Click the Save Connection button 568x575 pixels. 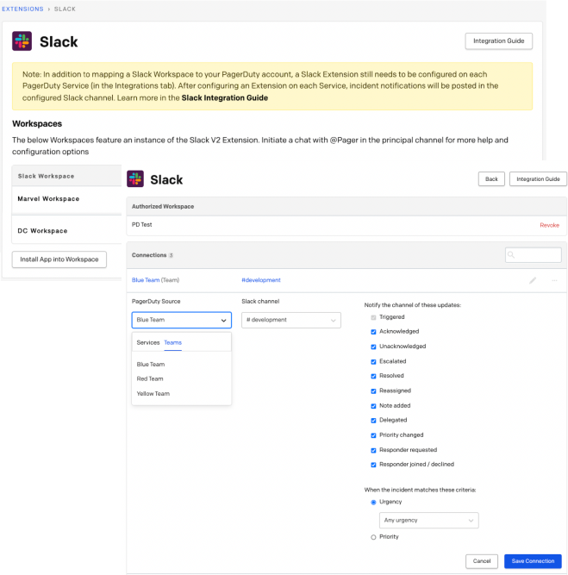(533, 561)
